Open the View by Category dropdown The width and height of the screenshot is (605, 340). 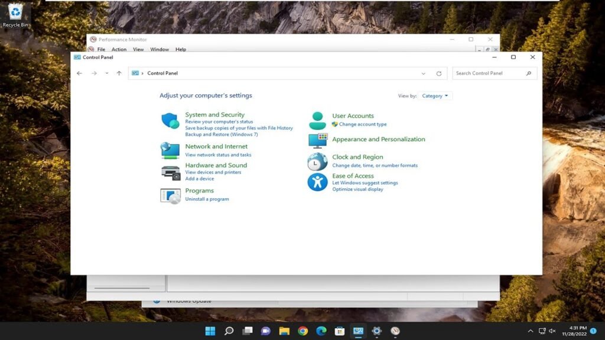pyautogui.click(x=435, y=96)
